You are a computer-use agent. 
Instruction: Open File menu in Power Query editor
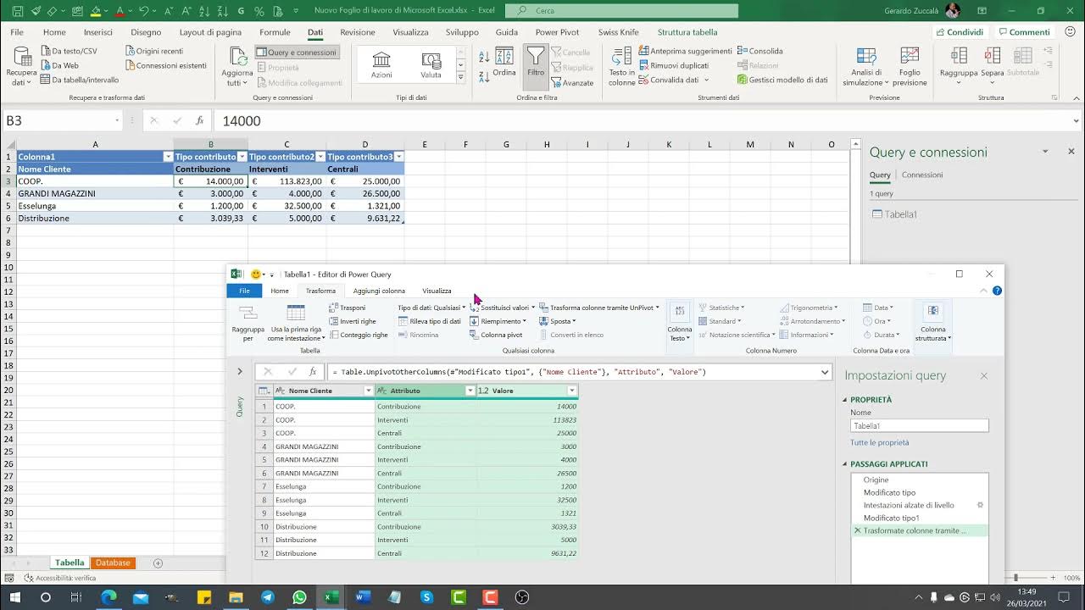244,291
